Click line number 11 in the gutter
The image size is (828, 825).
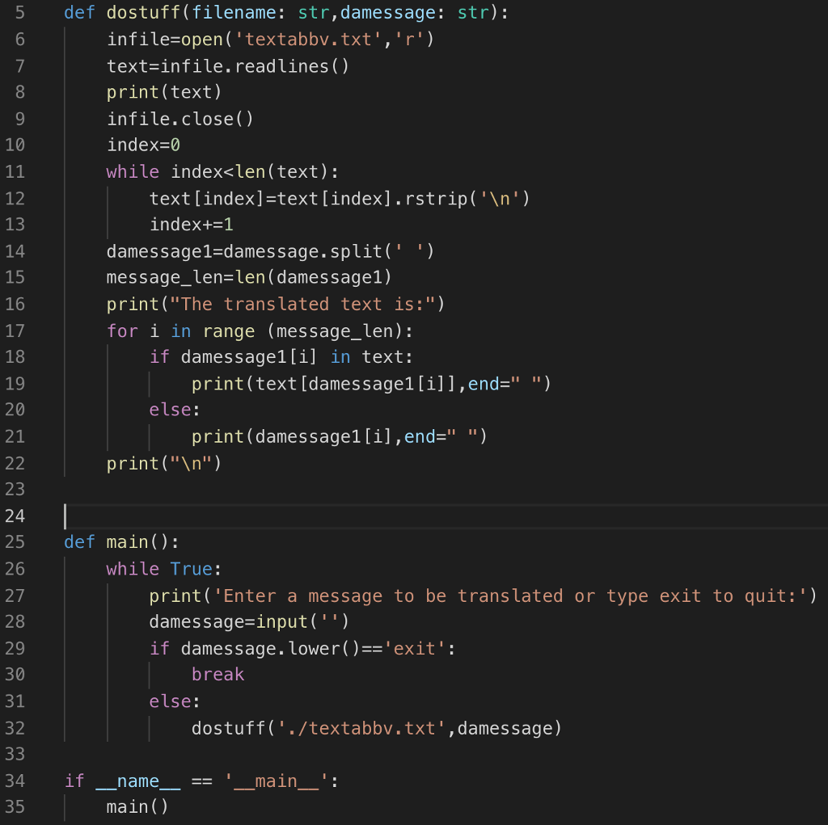[15, 171]
